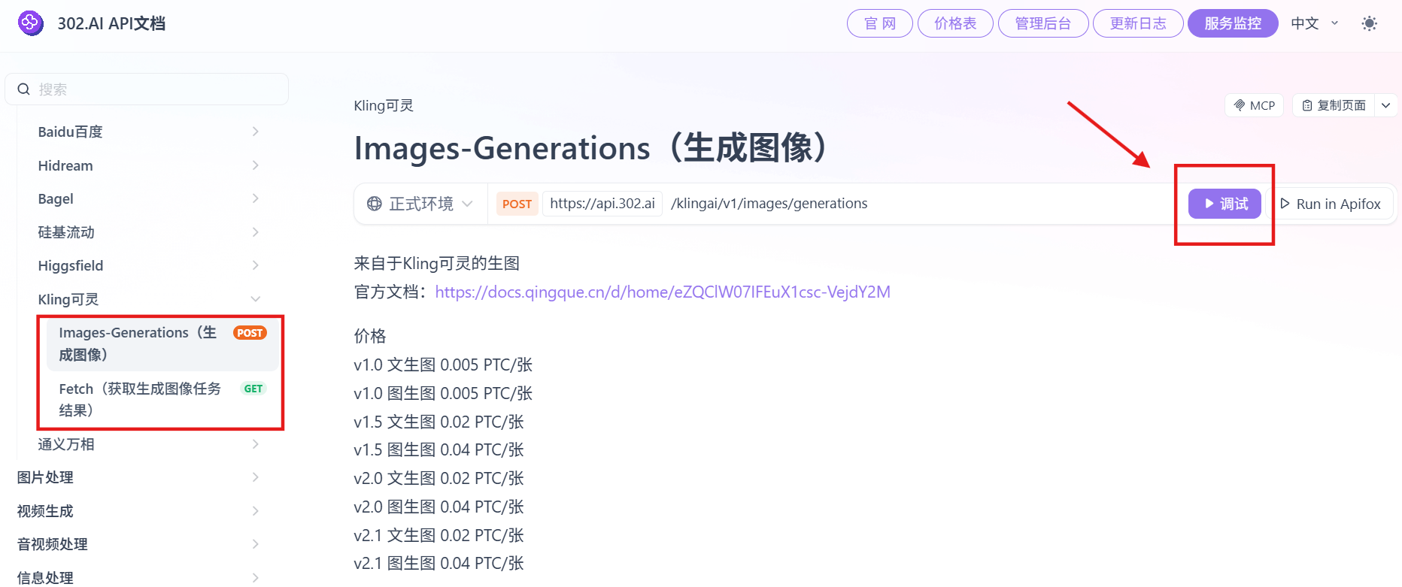Click the 302.AI logo icon
Viewport: 1402px width, 587px height.
30,23
